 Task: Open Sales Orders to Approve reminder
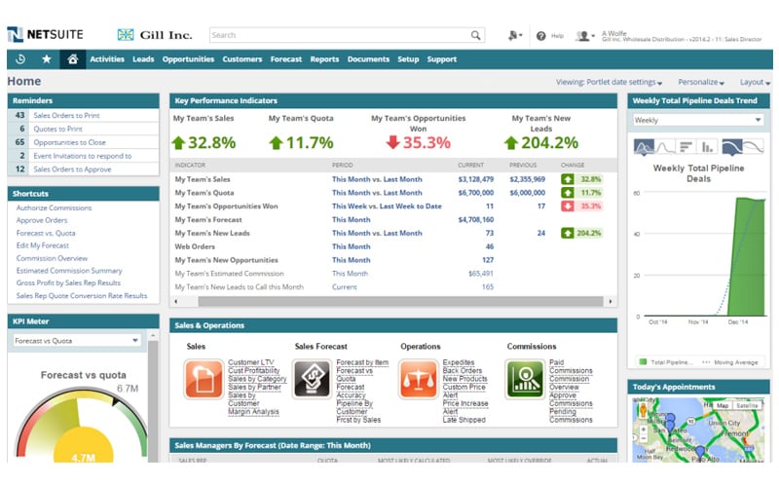pyautogui.click(x=72, y=169)
